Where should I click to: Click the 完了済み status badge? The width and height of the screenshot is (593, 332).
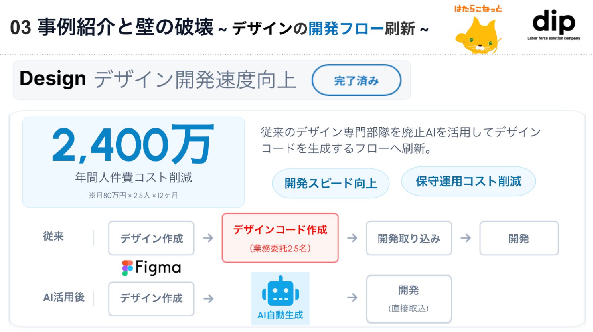coord(356,80)
